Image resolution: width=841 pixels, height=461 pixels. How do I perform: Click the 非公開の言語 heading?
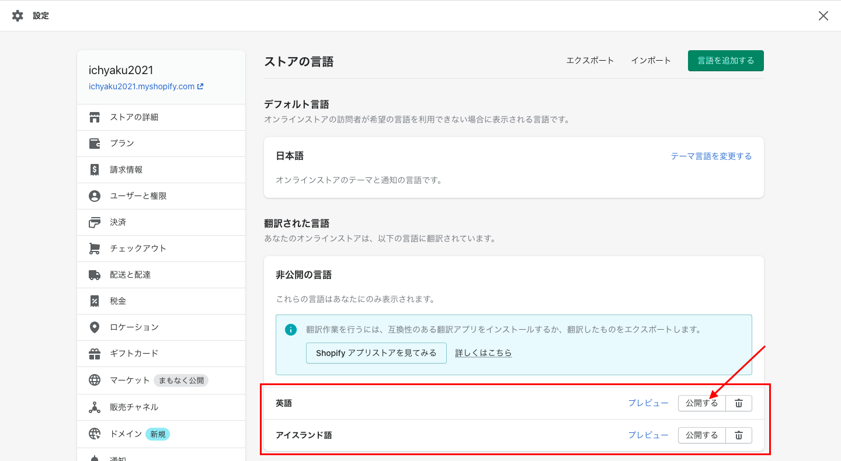click(x=304, y=275)
